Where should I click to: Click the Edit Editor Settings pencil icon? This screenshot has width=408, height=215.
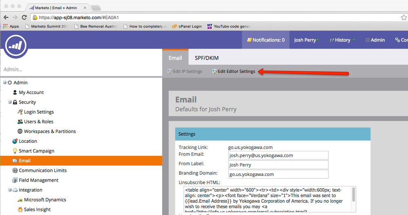[215, 71]
